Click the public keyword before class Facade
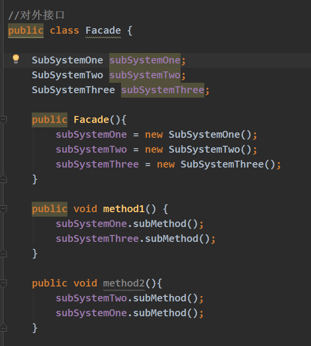The width and height of the screenshot is (311, 346). pos(26,31)
